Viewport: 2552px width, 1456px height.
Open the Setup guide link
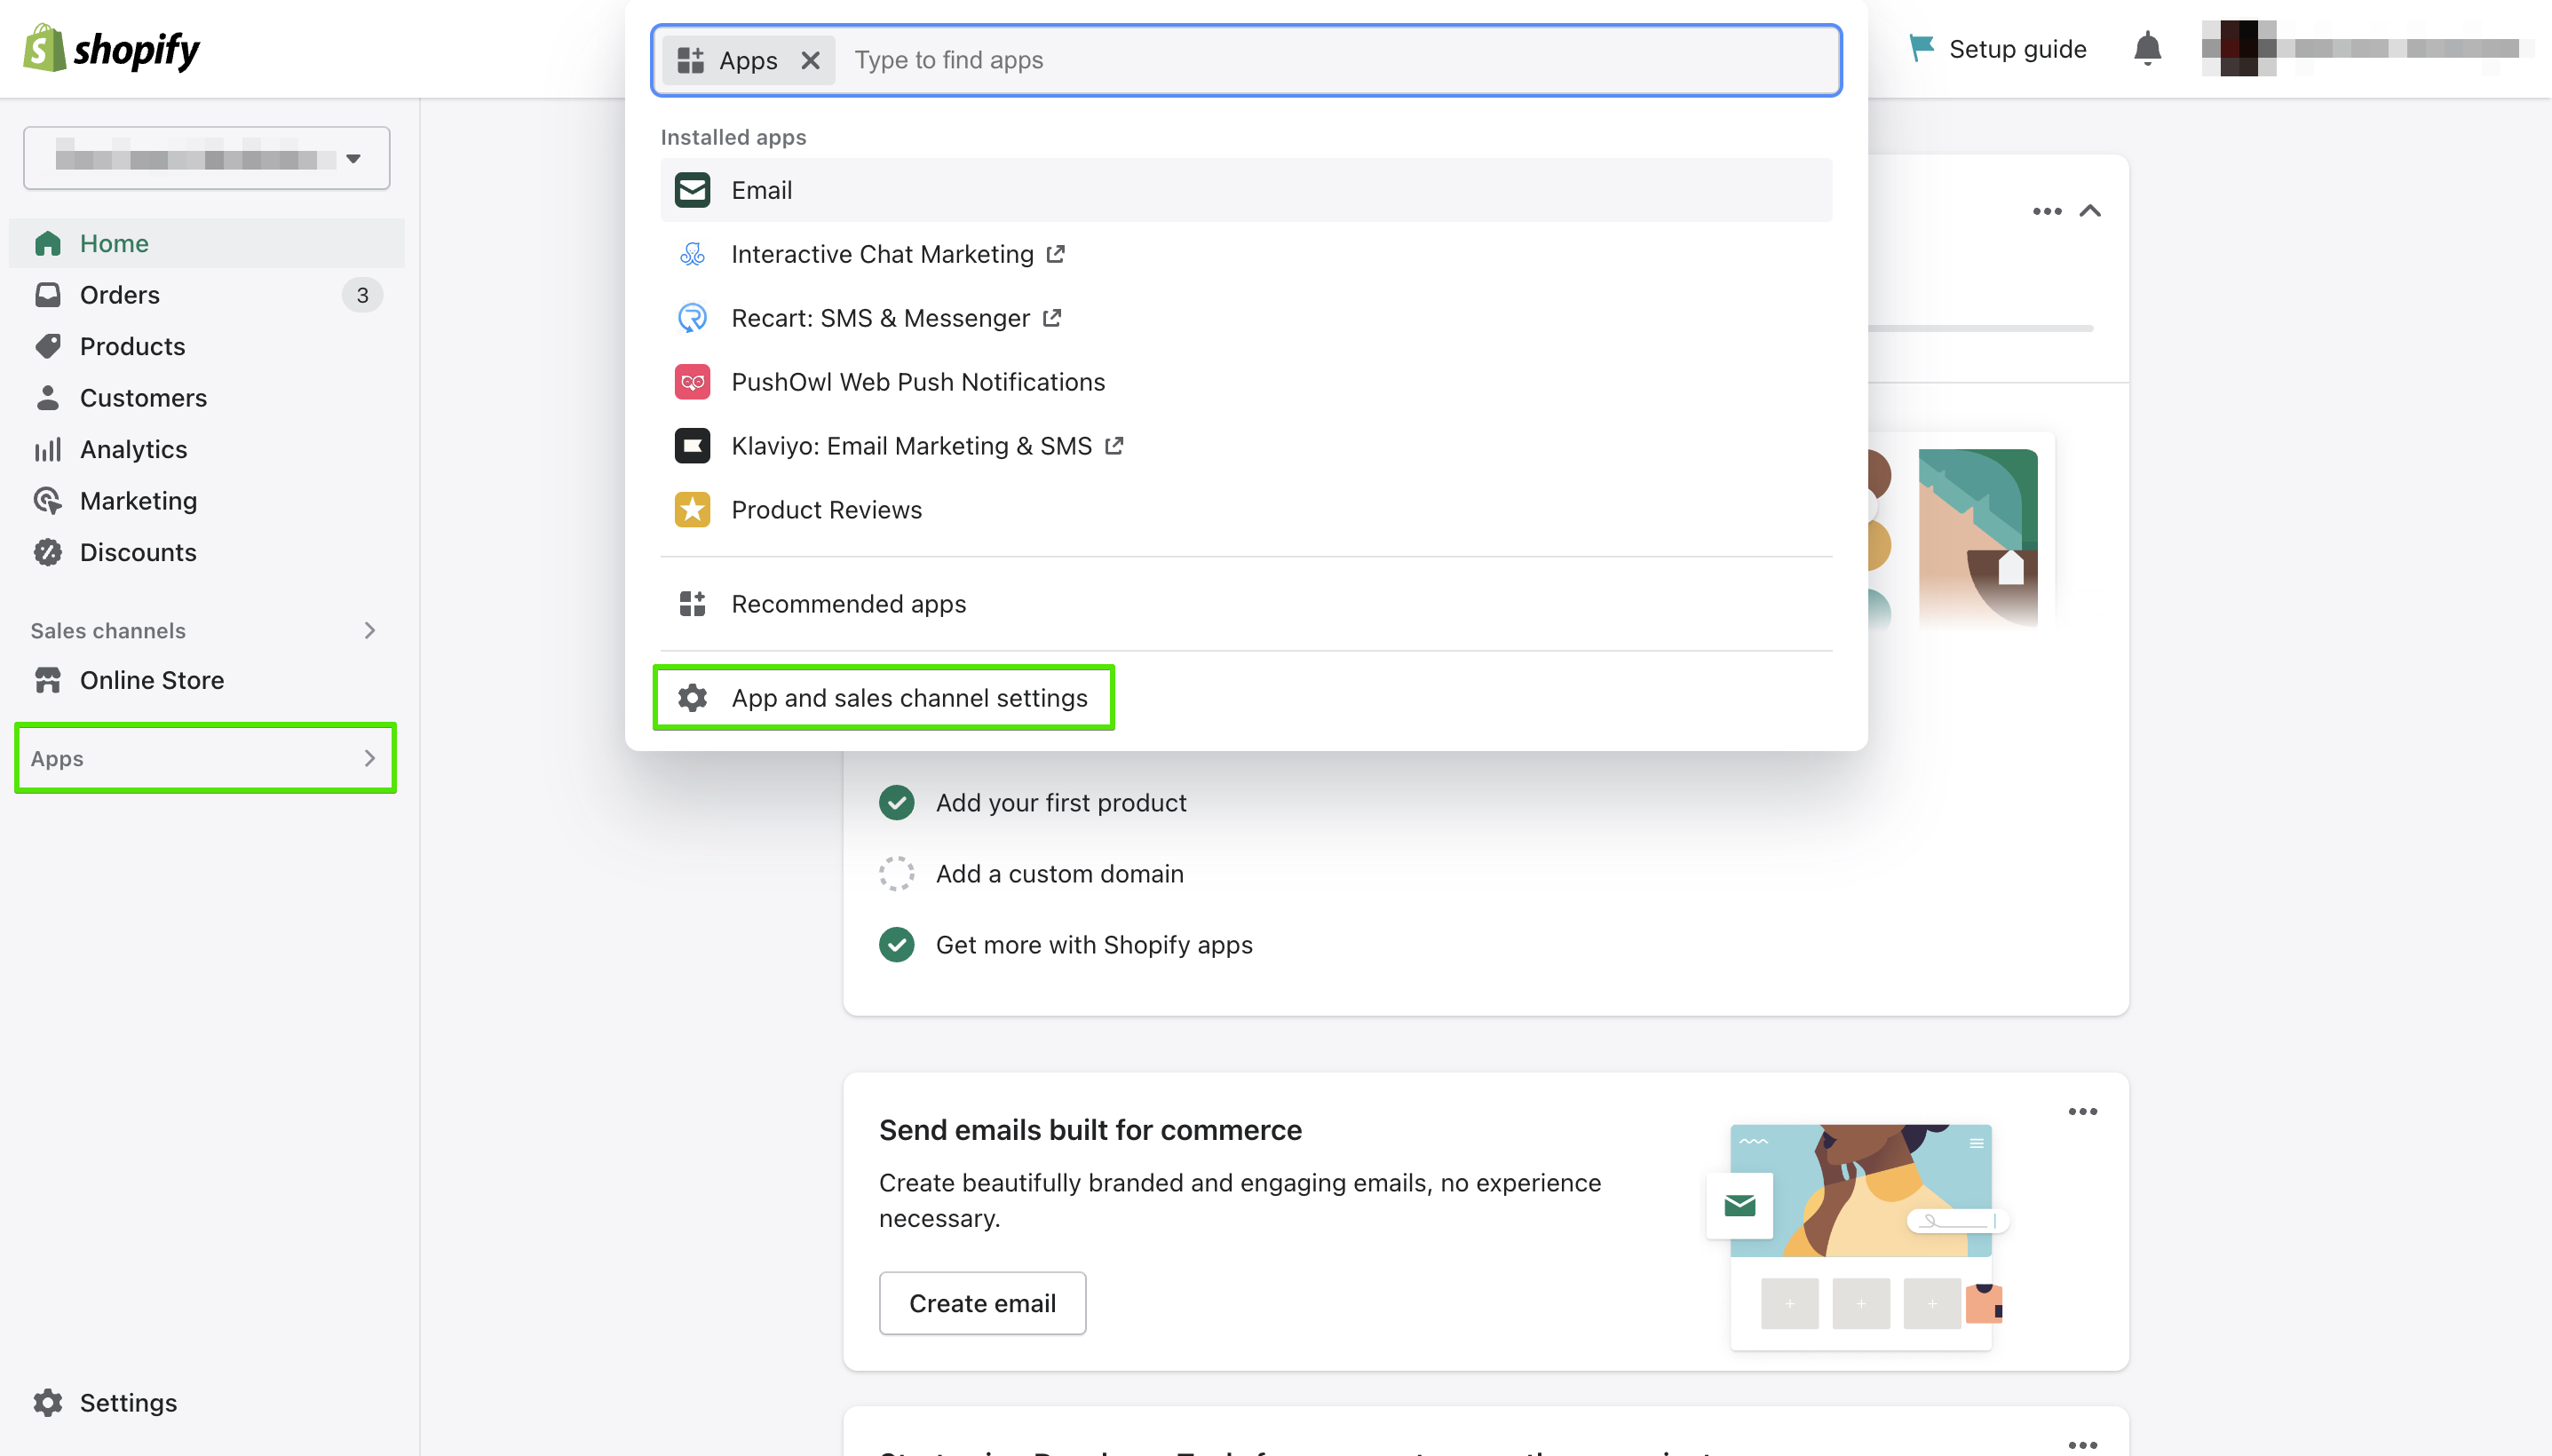tap(1997, 48)
